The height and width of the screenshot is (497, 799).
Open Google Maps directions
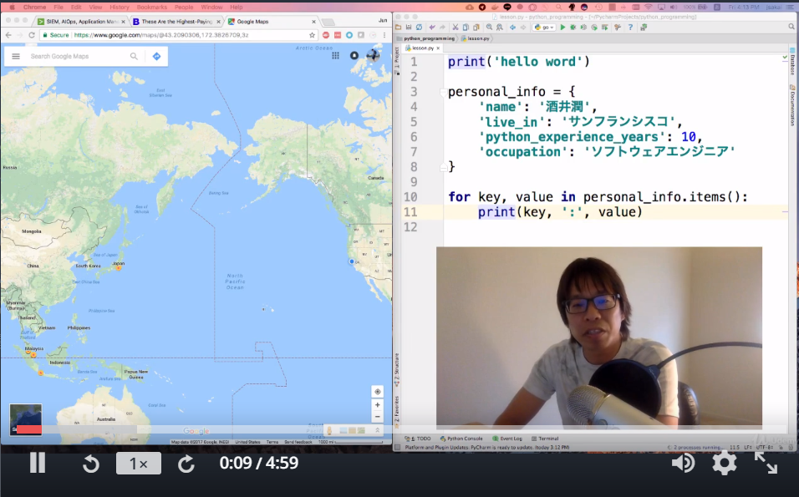pos(156,57)
